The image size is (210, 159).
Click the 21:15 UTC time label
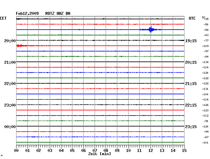[191, 84]
